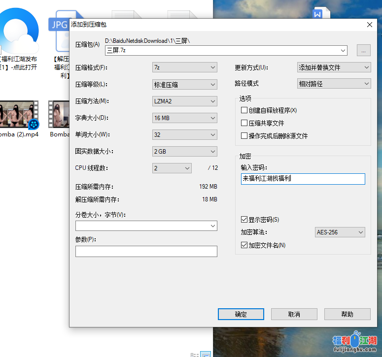Open the CPU 线程数 dropdown
Viewport: 382px width, 357px height.
click(172, 168)
